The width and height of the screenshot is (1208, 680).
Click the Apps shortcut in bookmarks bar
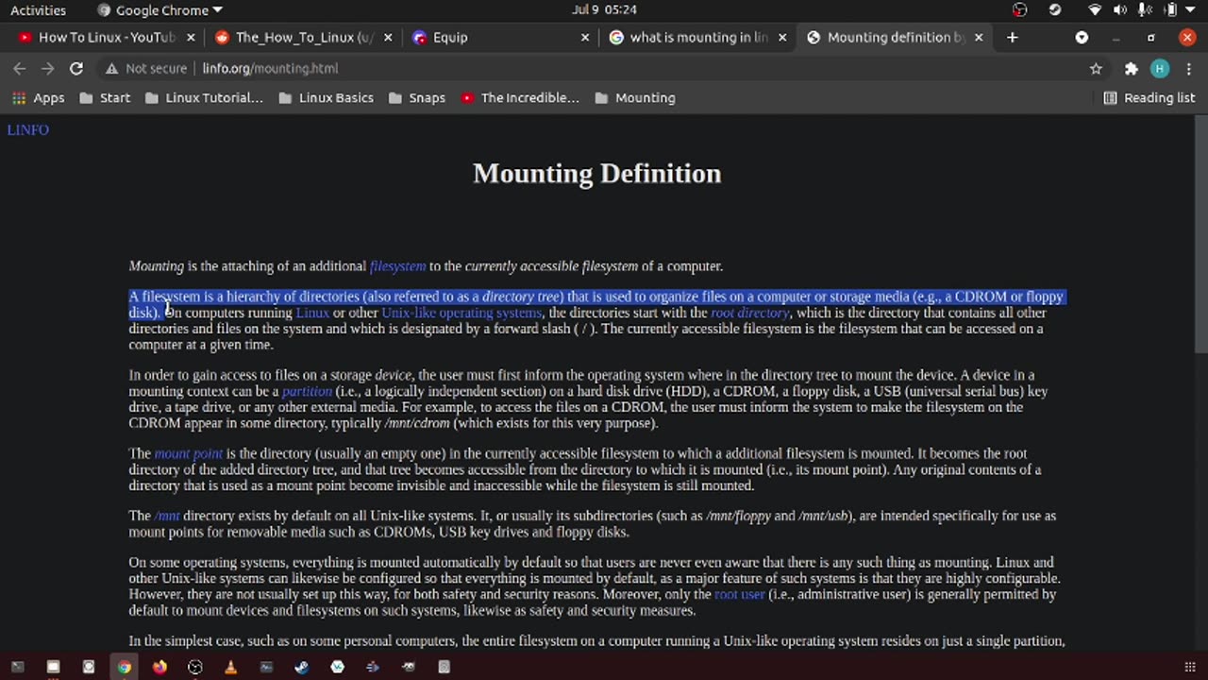[x=38, y=97]
